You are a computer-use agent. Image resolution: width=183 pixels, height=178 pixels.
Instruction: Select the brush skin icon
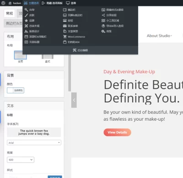click(x=26, y=15)
